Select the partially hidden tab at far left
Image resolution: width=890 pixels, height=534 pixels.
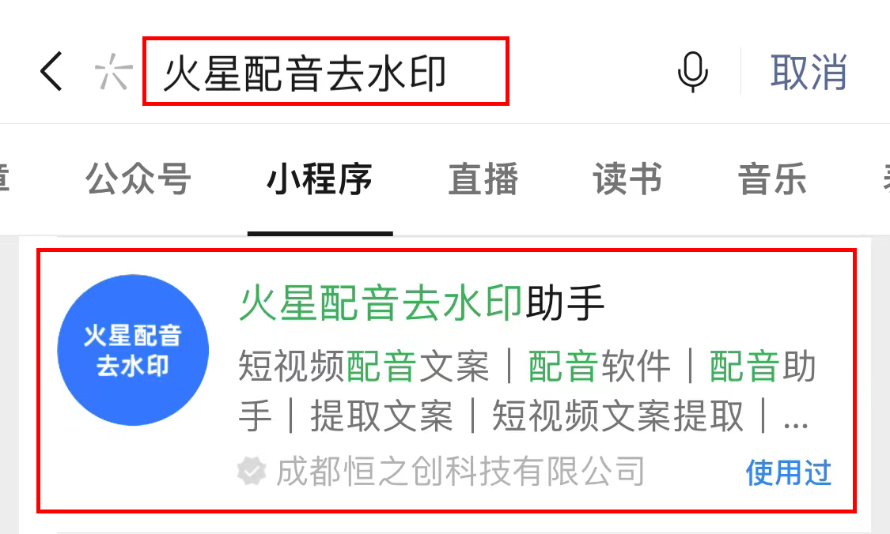coord(5,179)
